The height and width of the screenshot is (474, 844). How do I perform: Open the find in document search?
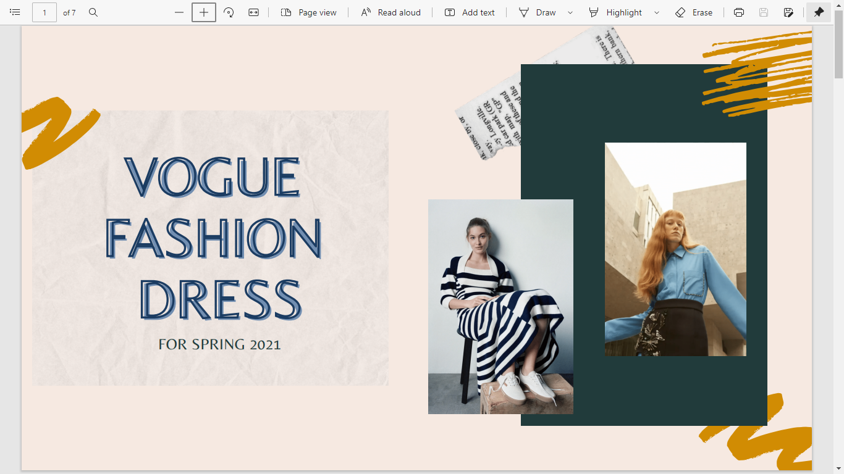point(93,12)
